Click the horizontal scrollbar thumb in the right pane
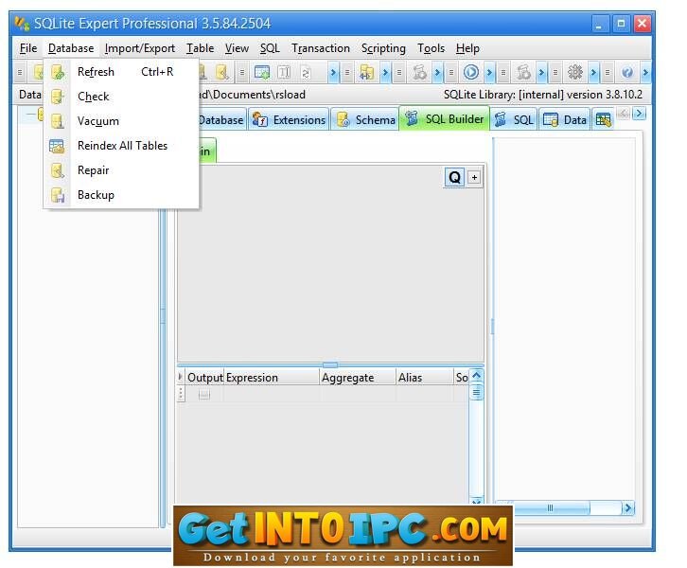 pyautogui.click(x=551, y=508)
